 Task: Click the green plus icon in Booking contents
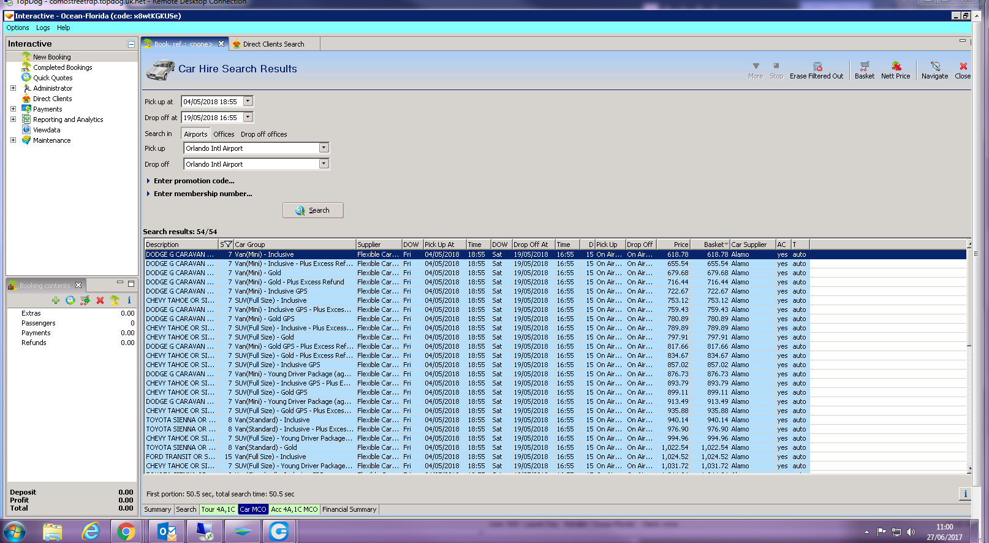point(56,300)
